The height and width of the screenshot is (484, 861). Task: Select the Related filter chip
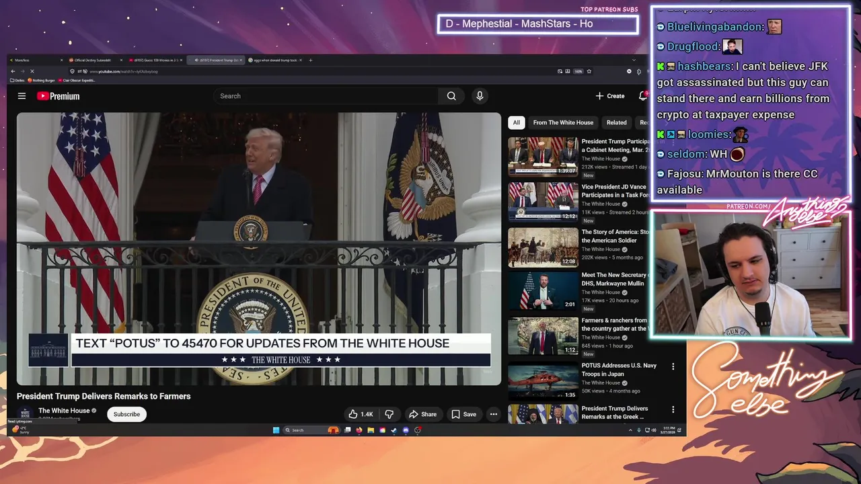(616, 122)
